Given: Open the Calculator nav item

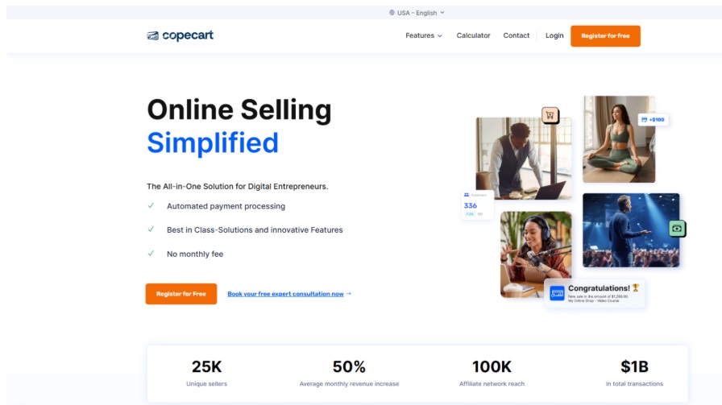Looking at the screenshot, I should (473, 35).
